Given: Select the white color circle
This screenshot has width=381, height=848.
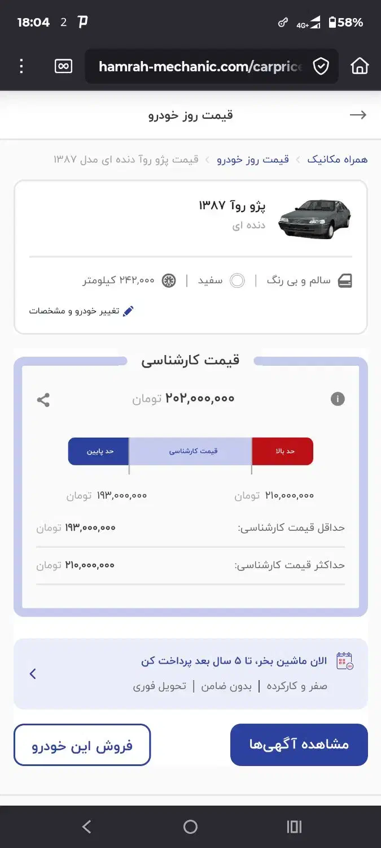Looking at the screenshot, I should 237,280.
